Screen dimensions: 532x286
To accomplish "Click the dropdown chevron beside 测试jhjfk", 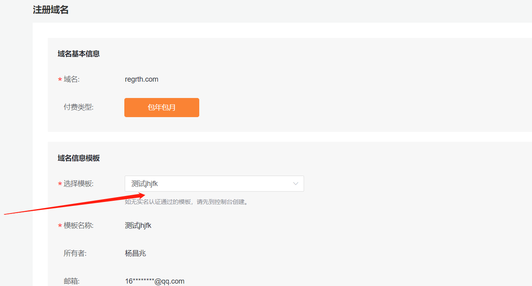I will click(295, 183).
